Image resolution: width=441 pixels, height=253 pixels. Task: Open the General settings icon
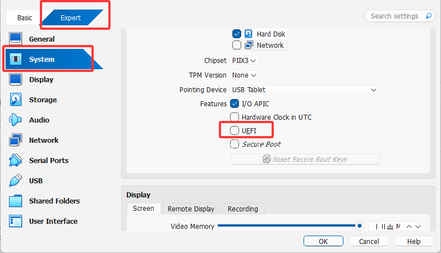pyautogui.click(x=15, y=39)
